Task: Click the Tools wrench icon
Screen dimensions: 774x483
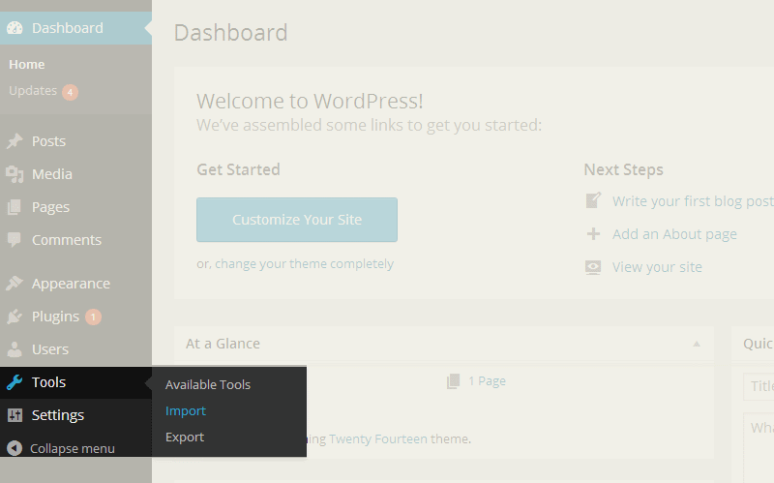Action: coord(15,382)
